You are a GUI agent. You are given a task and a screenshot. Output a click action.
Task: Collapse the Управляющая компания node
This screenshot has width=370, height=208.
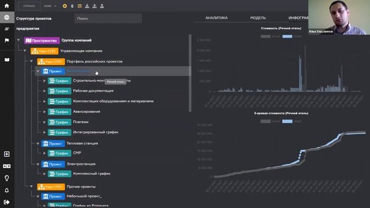[x=25, y=51]
